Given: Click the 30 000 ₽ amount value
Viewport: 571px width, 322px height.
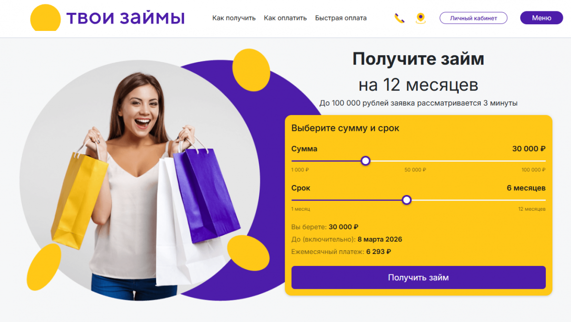Looking at the screenshot, I should [529, 149].
